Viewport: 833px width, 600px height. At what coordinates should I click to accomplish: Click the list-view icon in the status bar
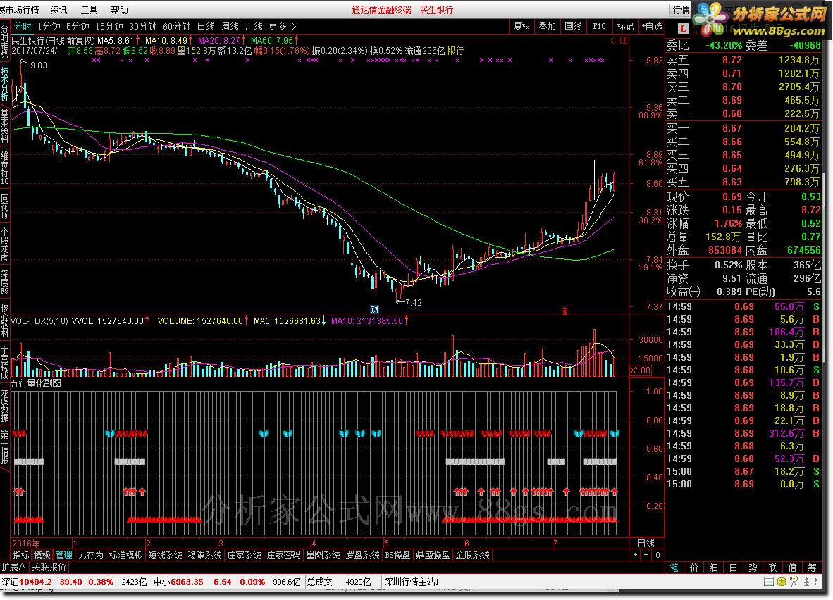[x=768, y=582]
